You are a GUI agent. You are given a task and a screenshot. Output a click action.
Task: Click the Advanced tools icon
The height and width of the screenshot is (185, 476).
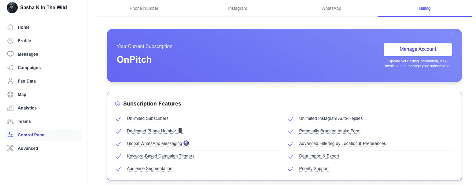click(10, 148)
